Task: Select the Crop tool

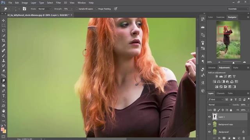Action: [x=4, y=40]
